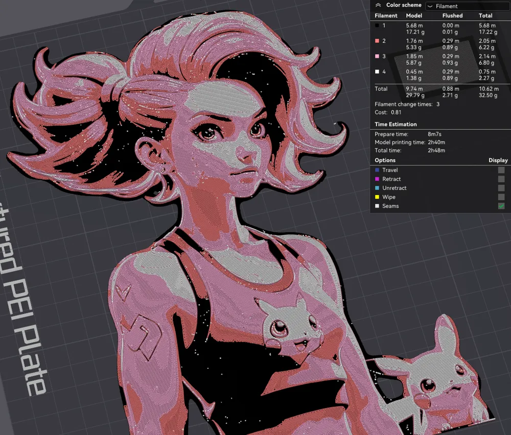Choose the white filament 4 swatch

377,72
